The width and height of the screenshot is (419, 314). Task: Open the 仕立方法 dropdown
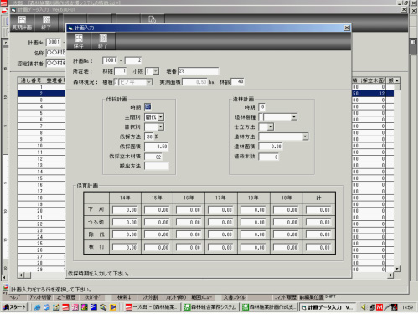[270, 126]
